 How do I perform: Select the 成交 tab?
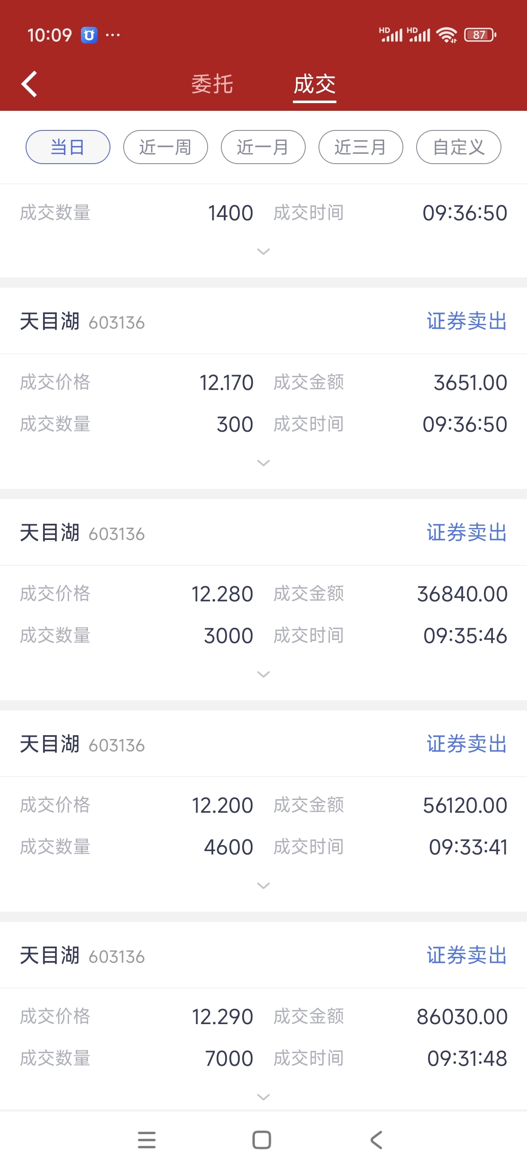coord(315,84)
